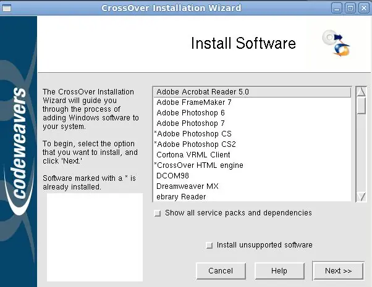Enable Show all service packs and dependencies
This screenshot has width=372, height=287.
pyautogui.click(x=158, y=214)
